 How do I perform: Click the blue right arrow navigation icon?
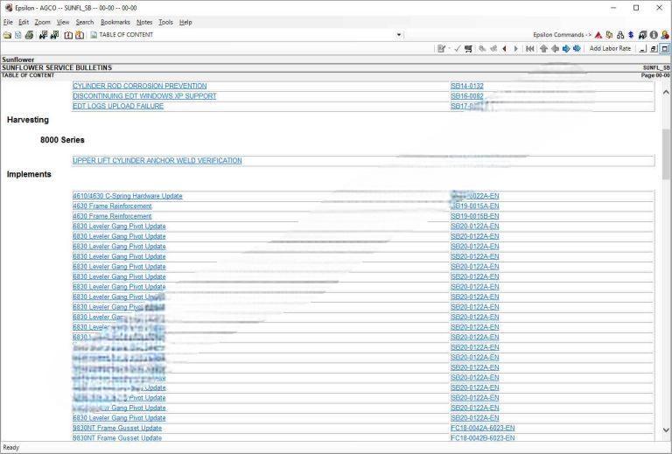[566, 49]
